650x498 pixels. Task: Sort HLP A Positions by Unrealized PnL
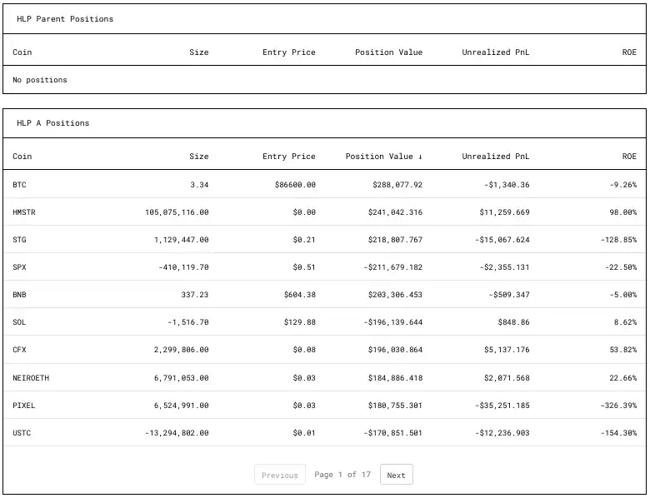495,157
